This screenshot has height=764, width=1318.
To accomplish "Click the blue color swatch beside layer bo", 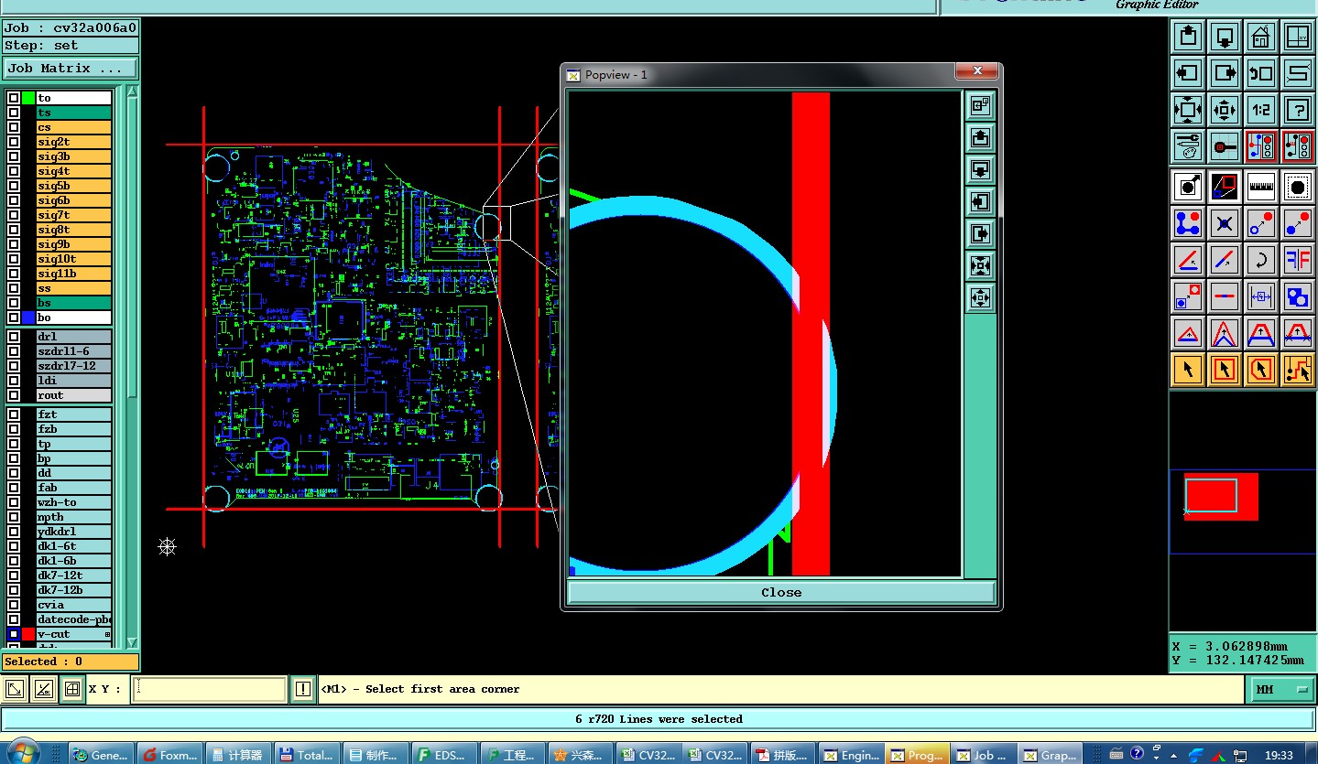I will pos(28,317).
